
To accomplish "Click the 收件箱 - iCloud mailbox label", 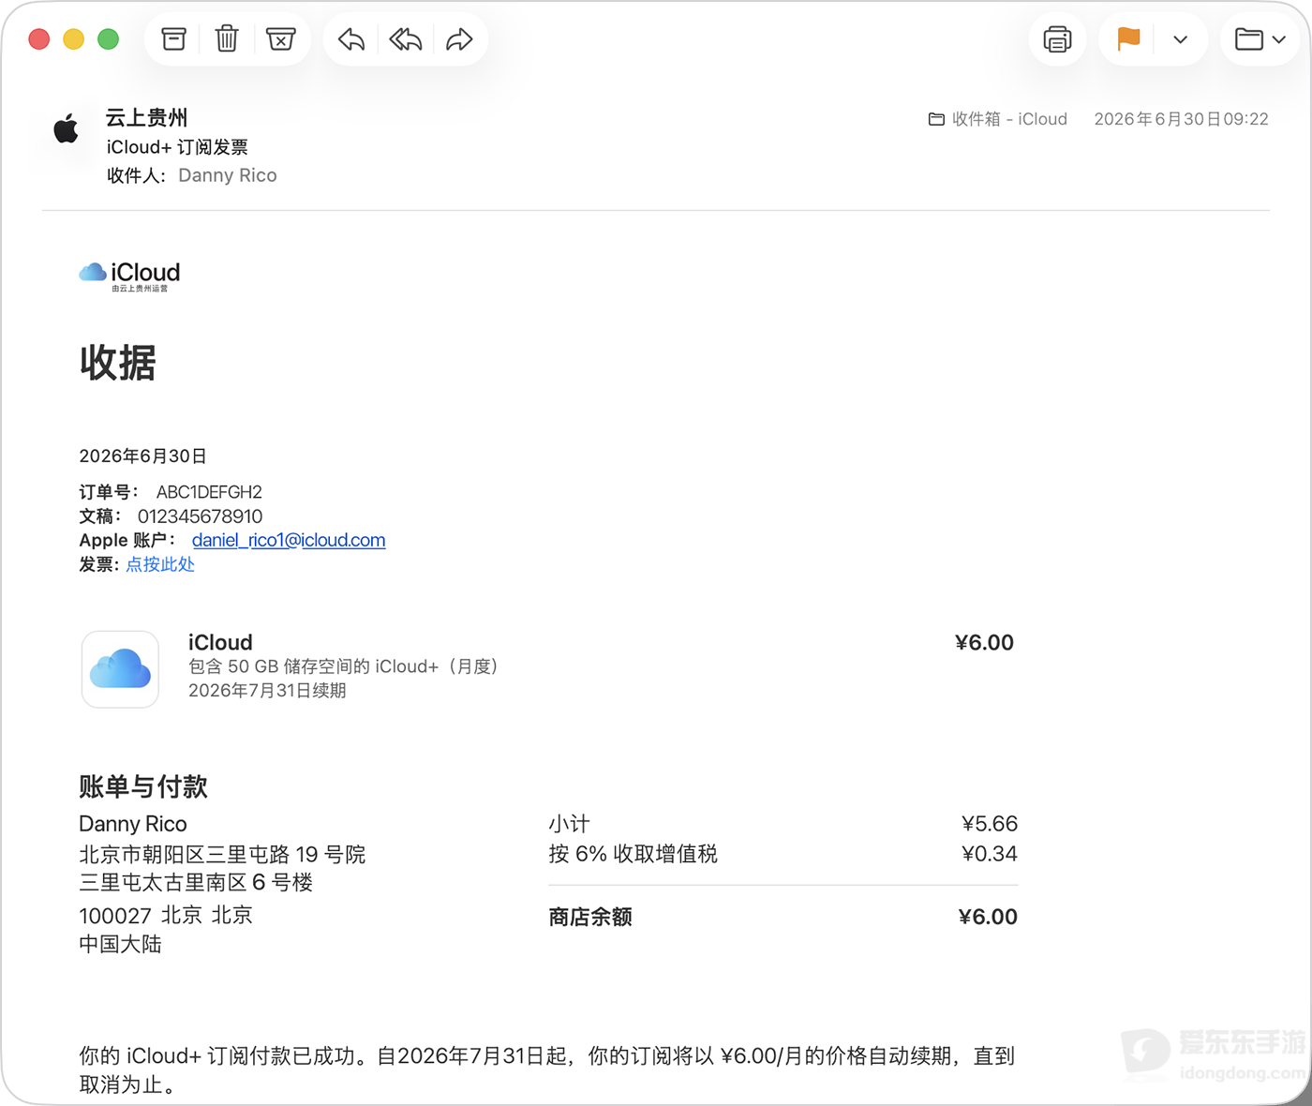I will coord(998,119).
